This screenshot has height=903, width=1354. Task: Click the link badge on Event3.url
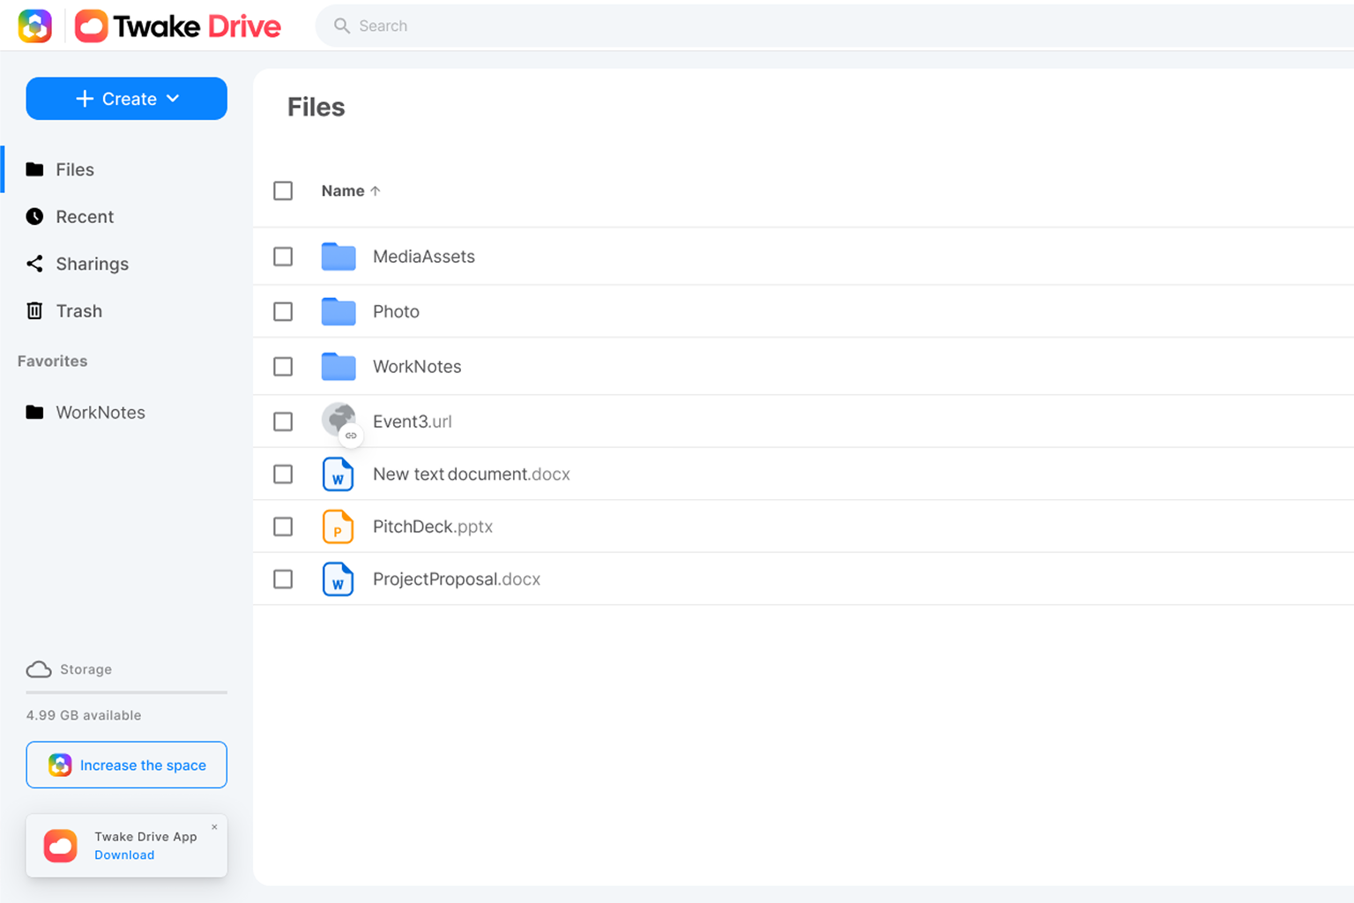pos(352,436)
